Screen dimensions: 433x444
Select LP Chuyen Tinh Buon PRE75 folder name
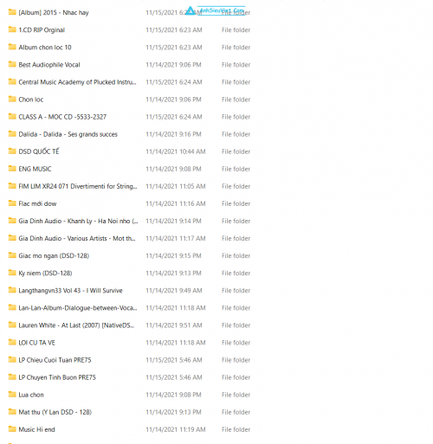click(x=57, y=377)
